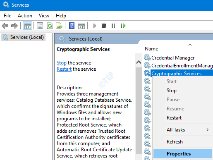Click the gear icon beside Cryptographic Services

click(147, 73)
